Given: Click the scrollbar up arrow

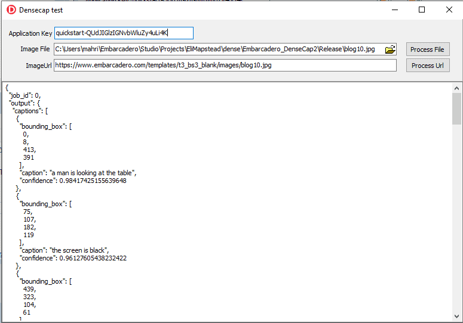Looking at the screenshot, I should [456, 88].
